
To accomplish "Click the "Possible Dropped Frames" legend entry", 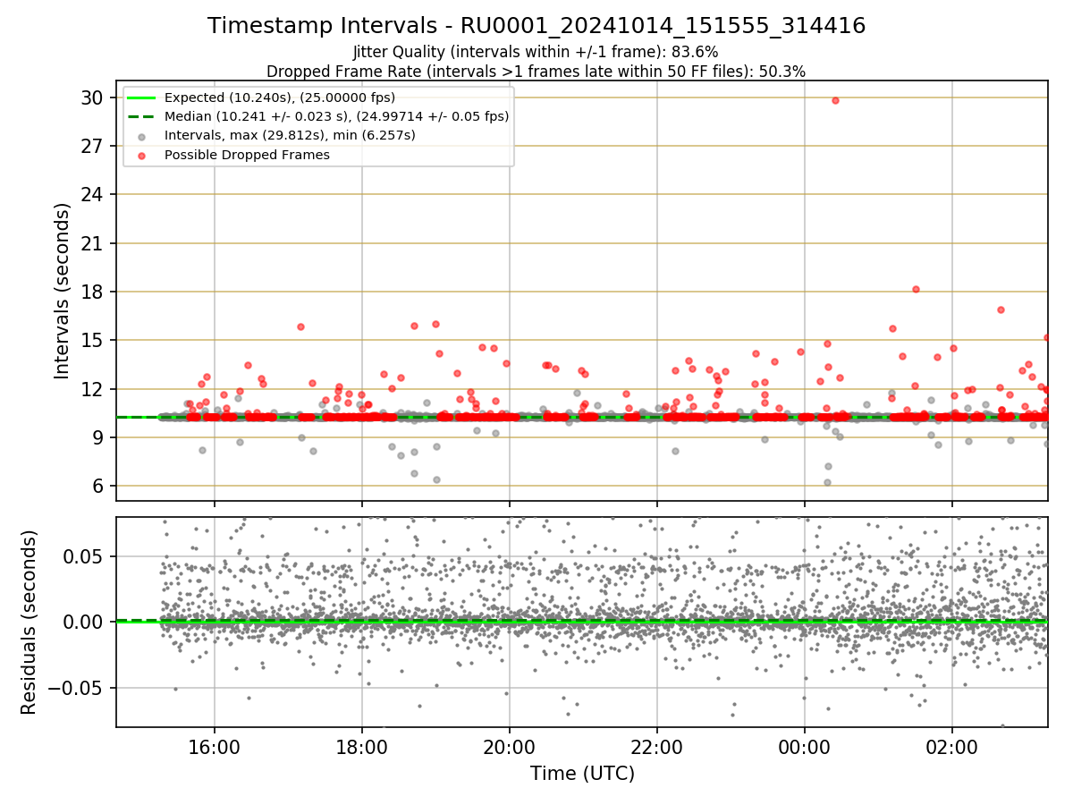I will (x=247, y=155).
